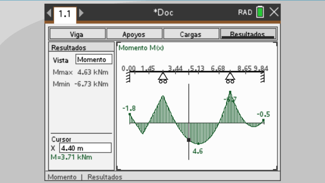Click the status bar Momento | Resultados text
Image resolution: width=325 pixels, height=183 pixels.
point(85,177)
